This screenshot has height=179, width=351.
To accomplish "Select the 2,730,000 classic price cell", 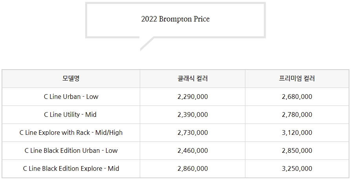I will pos(192,132).
